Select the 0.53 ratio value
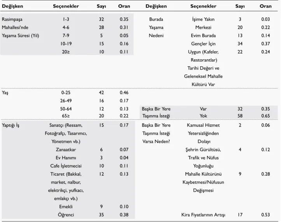 pos(265,215)
